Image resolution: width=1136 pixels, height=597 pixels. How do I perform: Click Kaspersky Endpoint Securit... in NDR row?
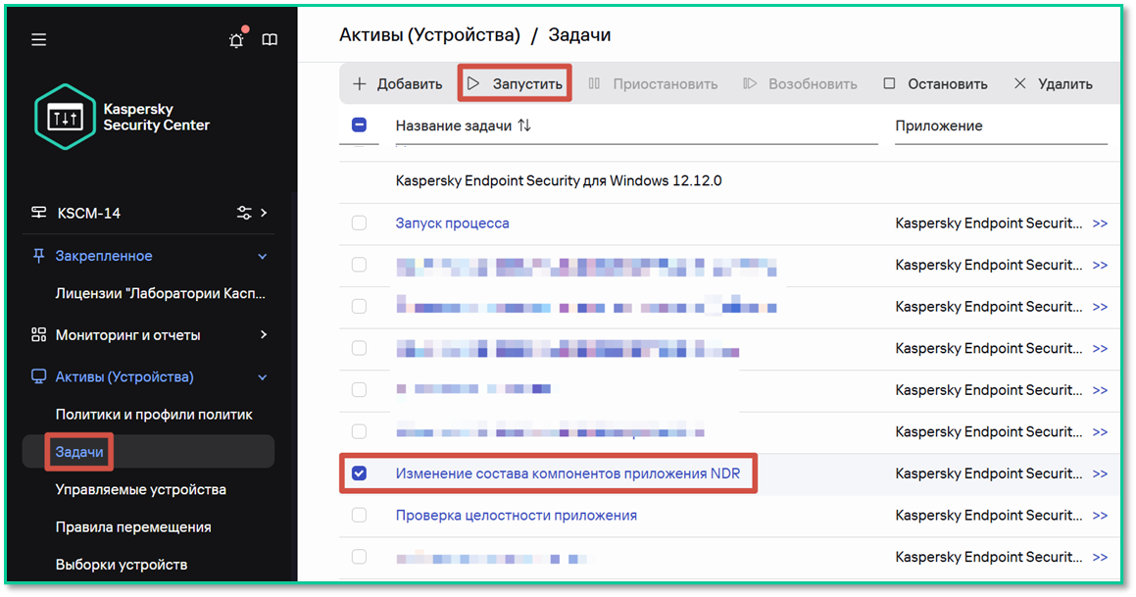989,473
